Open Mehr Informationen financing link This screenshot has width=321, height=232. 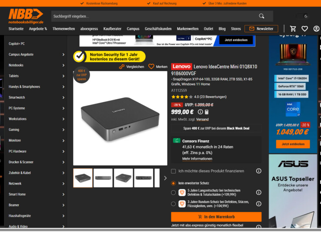[x=197, y=158]
